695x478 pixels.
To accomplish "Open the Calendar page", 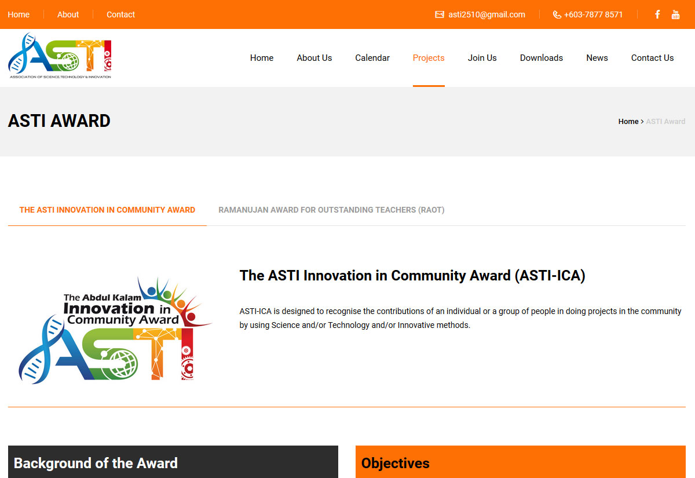I will [x=372, y=58].
